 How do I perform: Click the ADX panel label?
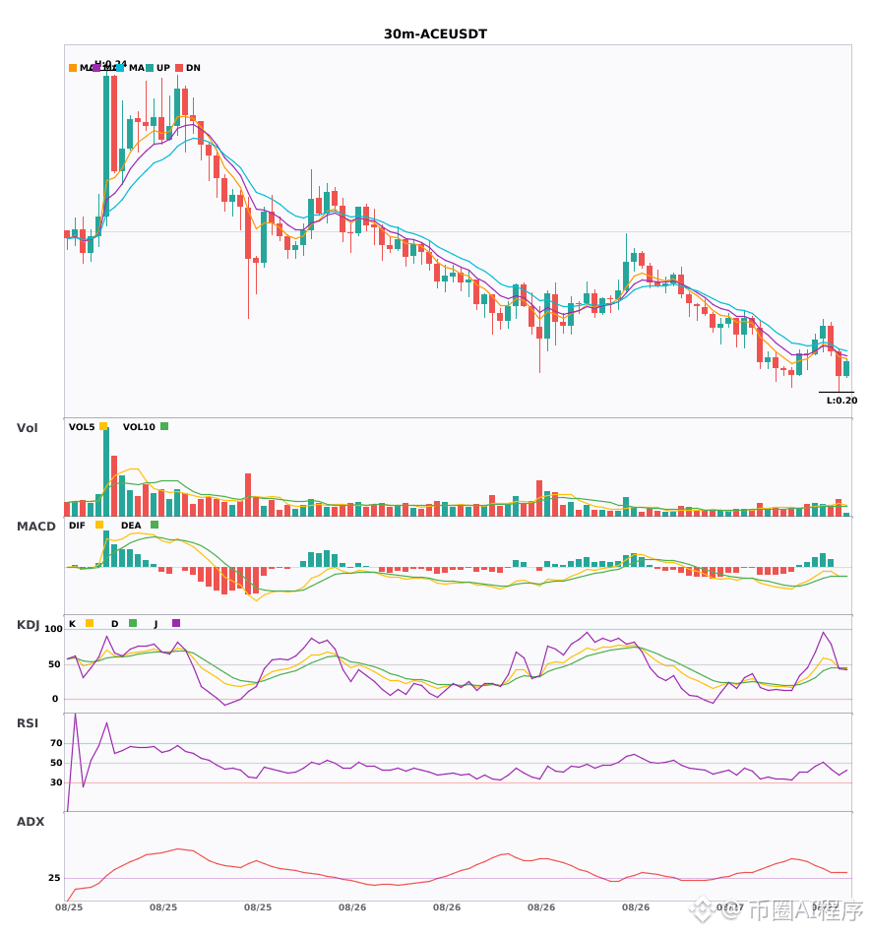point(31,822)
